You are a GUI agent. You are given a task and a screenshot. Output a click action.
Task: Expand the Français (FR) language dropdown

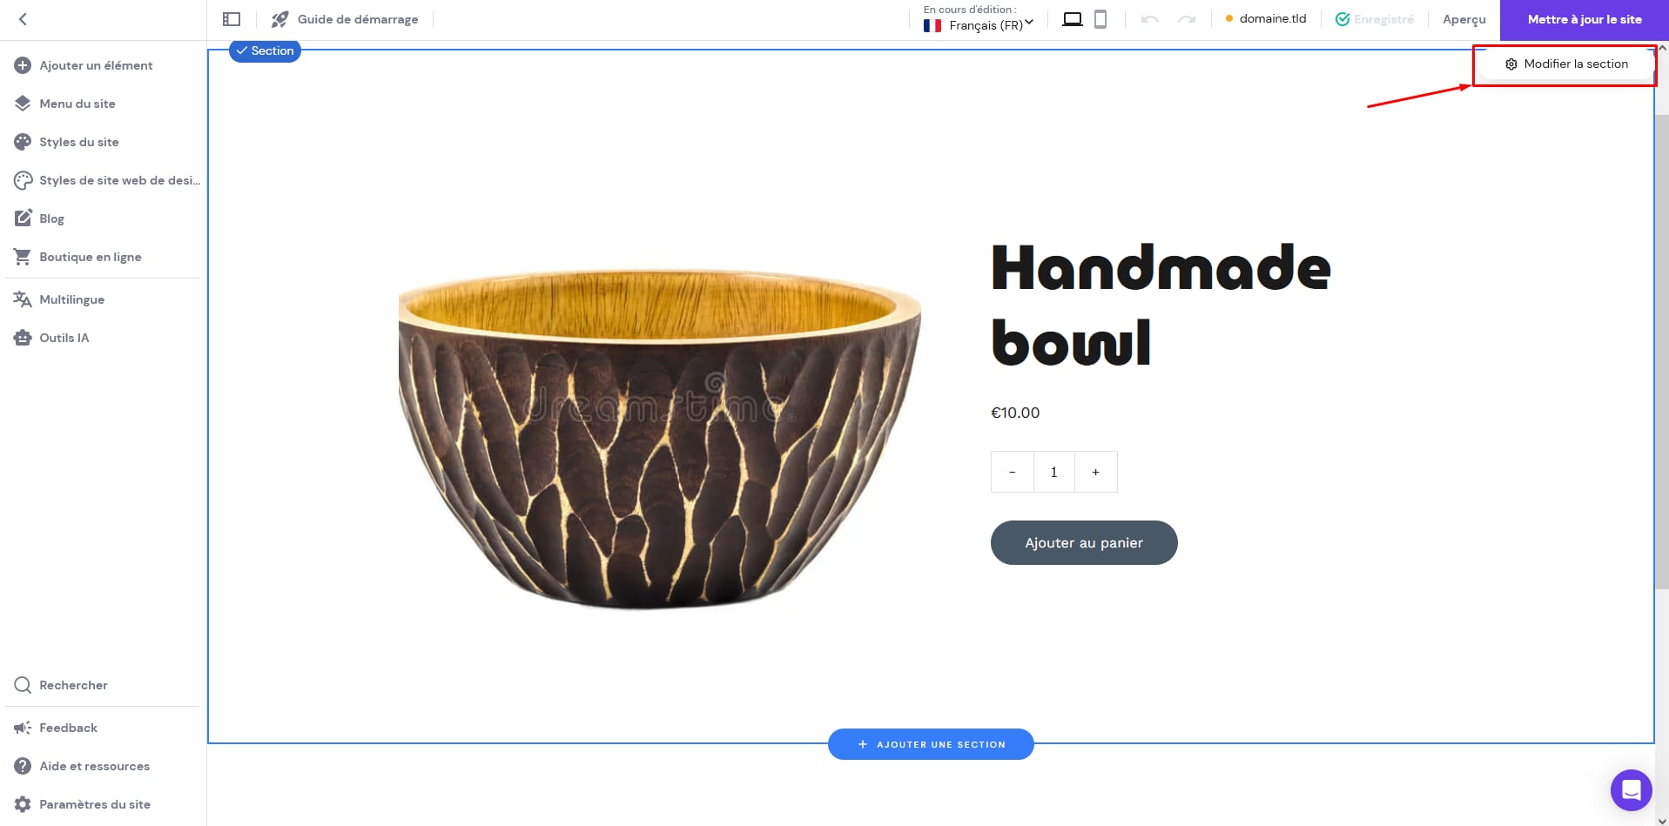click(979, 25)
